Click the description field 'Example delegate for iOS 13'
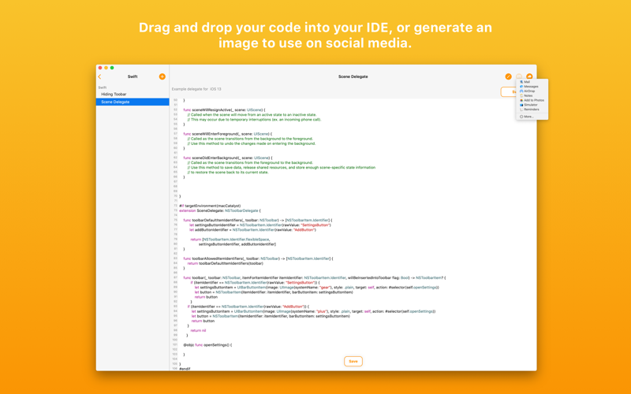The height and width of the screenshot is (394, 631). (x=196, y=89)
